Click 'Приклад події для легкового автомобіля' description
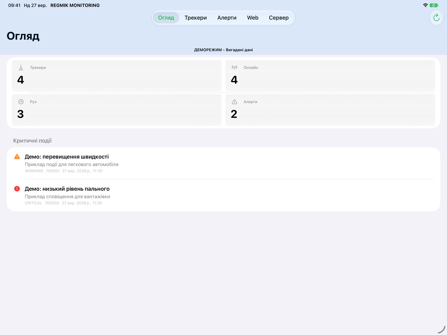Image resolution: width=447 pixels, height=335 pixels. (72, 164)
